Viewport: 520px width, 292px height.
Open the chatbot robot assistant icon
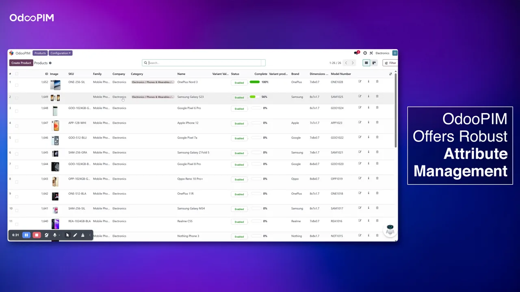coord(390,229)
